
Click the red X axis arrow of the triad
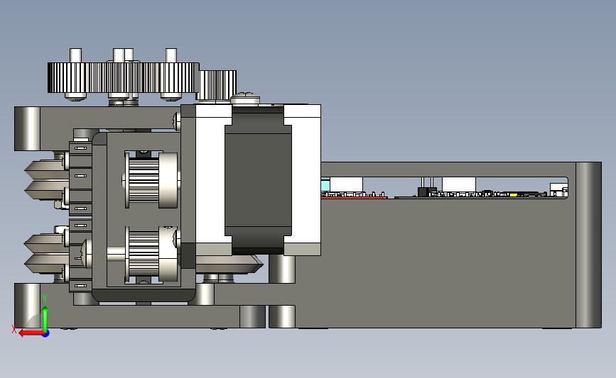[31, 333]
